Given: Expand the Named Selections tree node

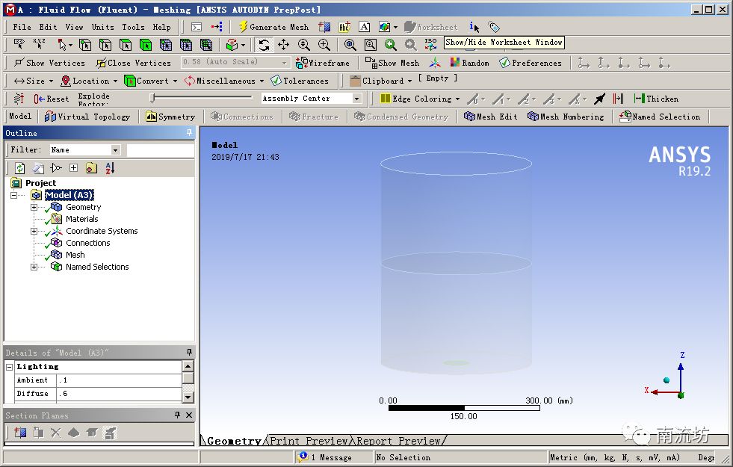Looking at the screenshot, I should tap(34, 267).
